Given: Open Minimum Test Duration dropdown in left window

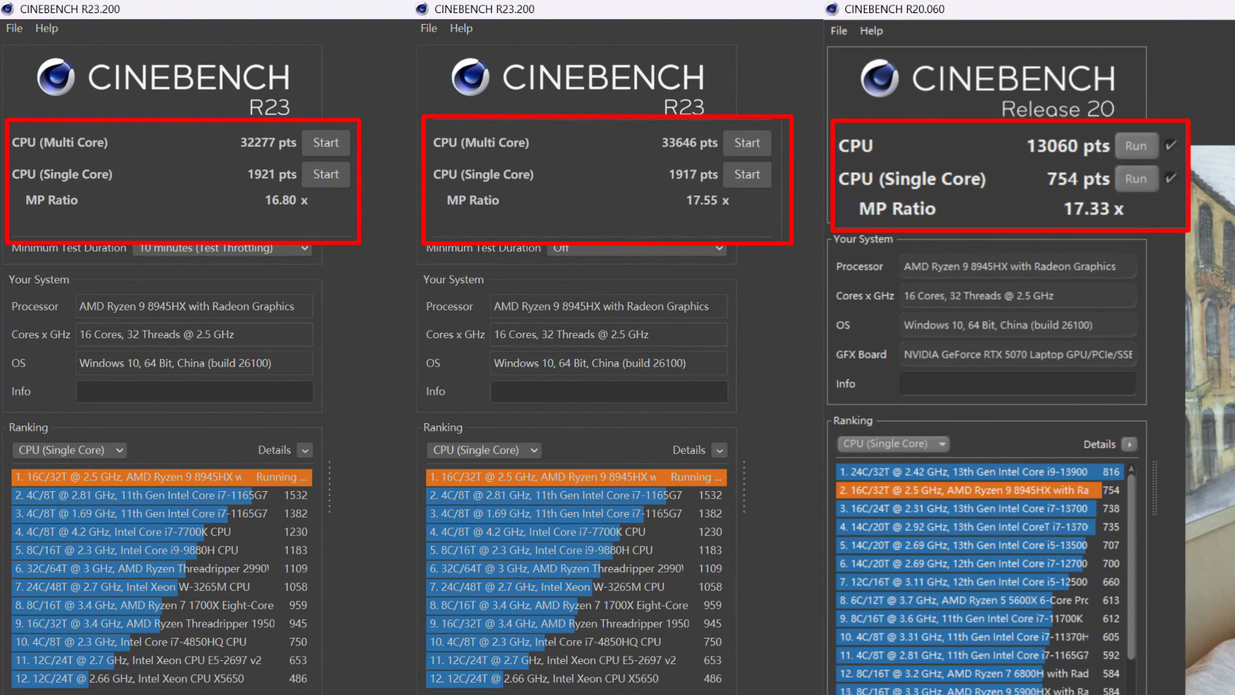Looking at the screenshot, I should pos(222,248).
